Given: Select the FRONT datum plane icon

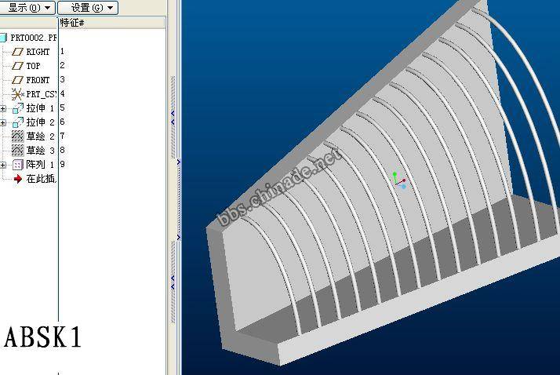Looking at the screenshot, I should (x=17, y=80).
